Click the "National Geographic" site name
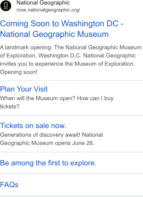Screen dimensions: 143x197 pos(43,3)
